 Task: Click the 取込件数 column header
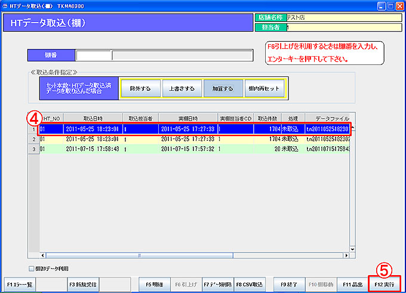coord(267,118)
